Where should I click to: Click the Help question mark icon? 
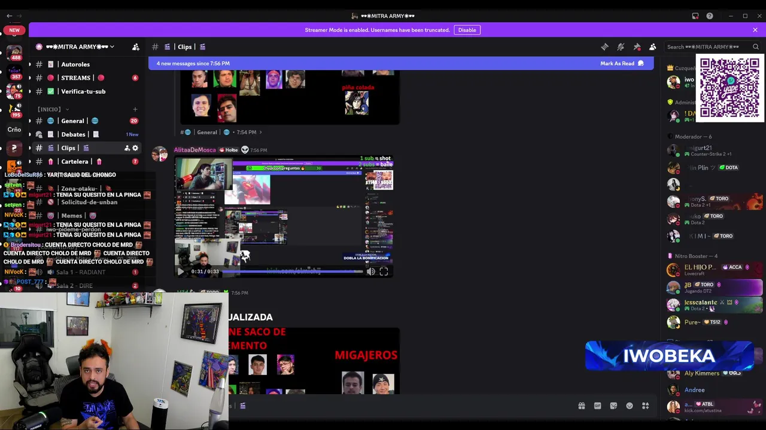[x=710, y=16]
